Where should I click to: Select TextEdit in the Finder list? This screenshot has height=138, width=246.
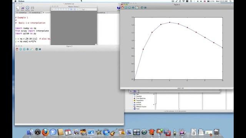[x=139, y=96]
